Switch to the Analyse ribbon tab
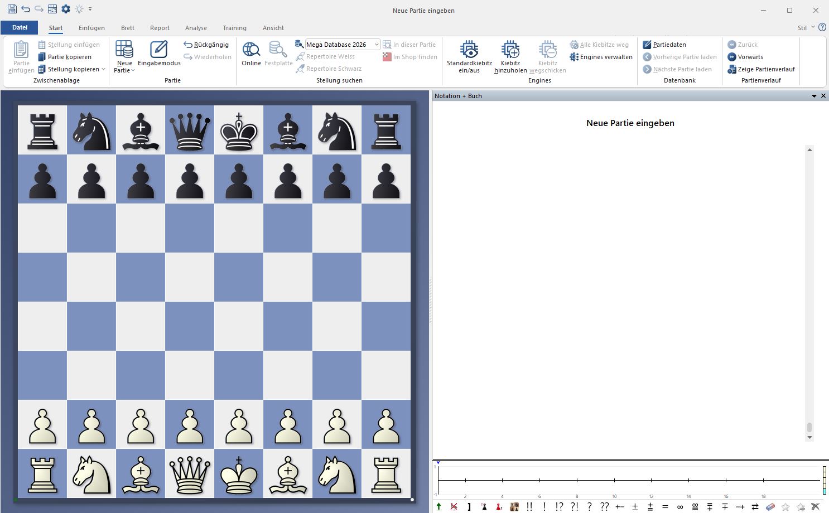829x513 pixels. coord(196,28)
